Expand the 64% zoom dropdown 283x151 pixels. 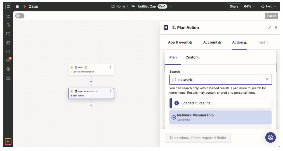point(249,6)
